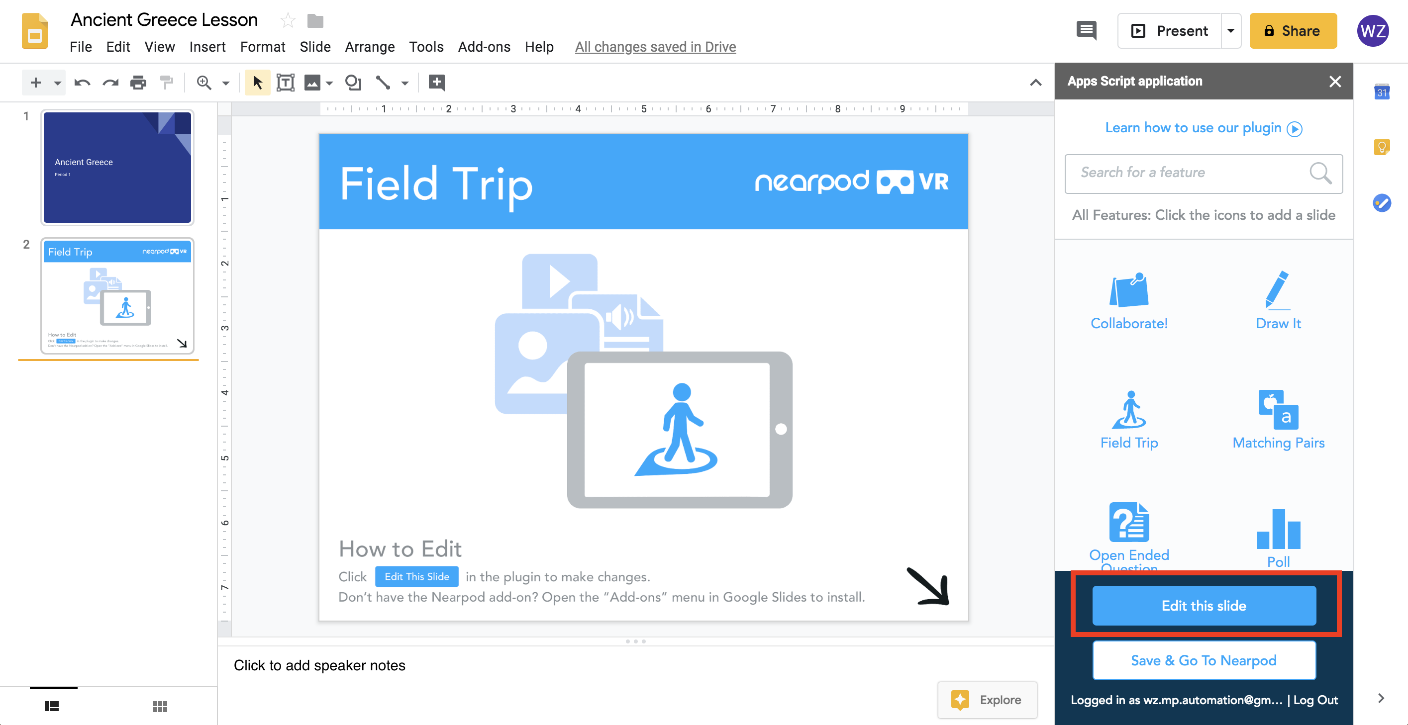This screenshot has height=725, width=1408.
Task: Select the text box tool
Action: click(285, 83)
